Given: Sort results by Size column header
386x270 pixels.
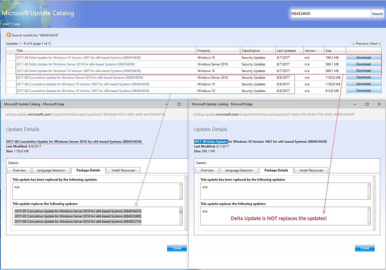Looking at the screenshot, I should click(328, 51).
